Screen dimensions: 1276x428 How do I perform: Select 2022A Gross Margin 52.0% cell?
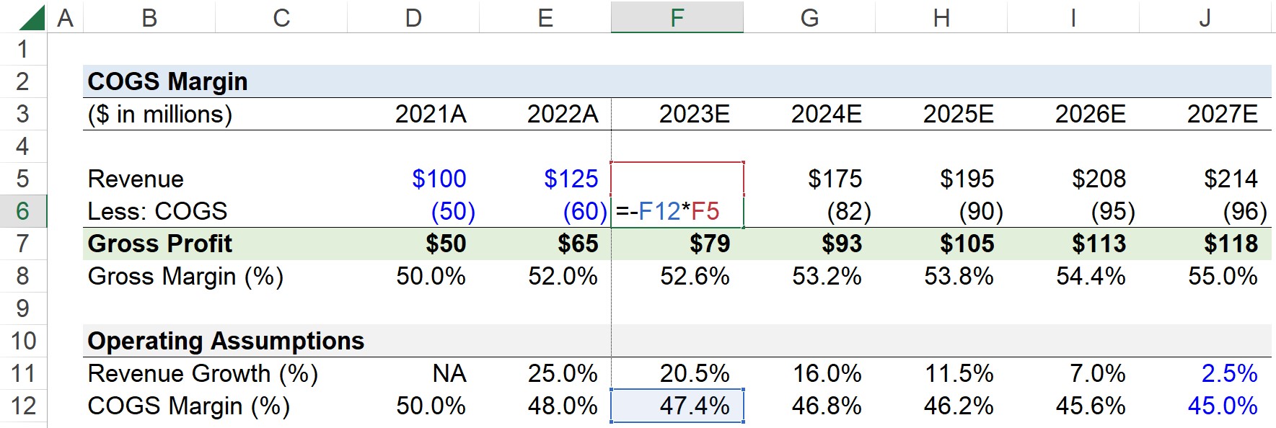coord(545,276)
